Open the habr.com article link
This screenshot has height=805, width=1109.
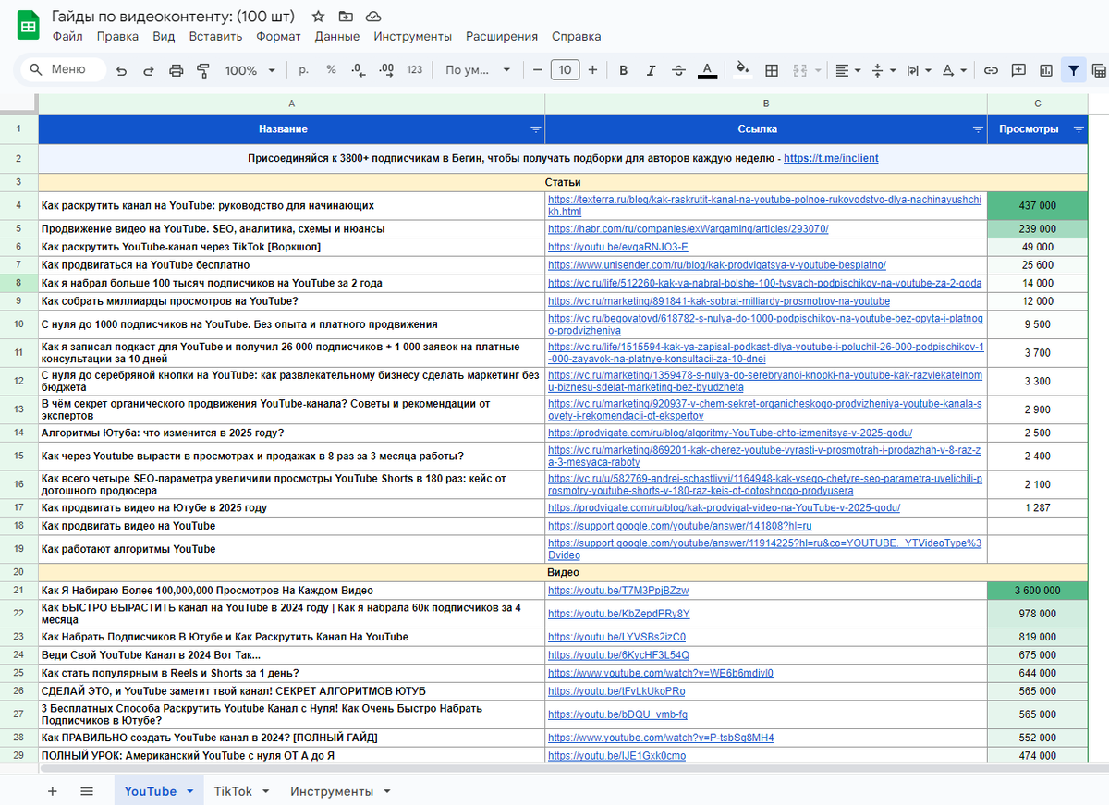(689, 228)
